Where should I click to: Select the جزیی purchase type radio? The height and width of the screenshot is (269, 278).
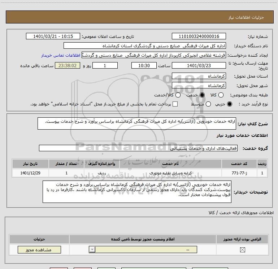(229, 104)
